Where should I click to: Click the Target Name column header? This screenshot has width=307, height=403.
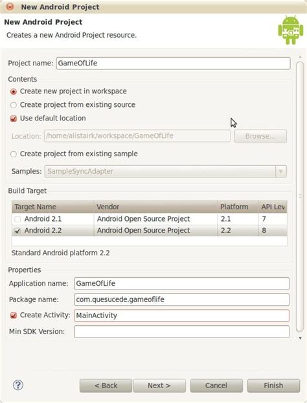(52, 207)
